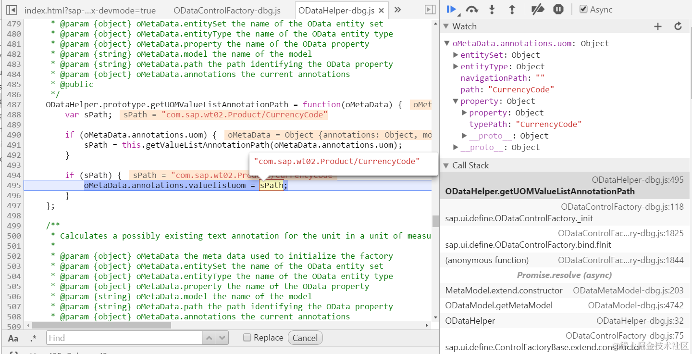Step out of current function

pos(512,9)
